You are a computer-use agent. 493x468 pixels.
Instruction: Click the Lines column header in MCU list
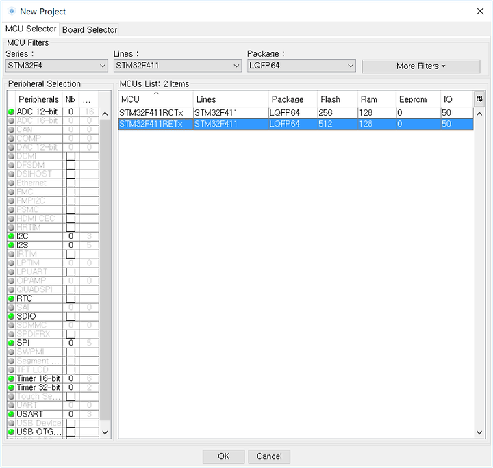click(x=231, y=99)
